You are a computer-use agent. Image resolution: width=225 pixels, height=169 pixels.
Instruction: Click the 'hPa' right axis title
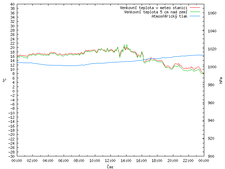(x=221, y=80)
